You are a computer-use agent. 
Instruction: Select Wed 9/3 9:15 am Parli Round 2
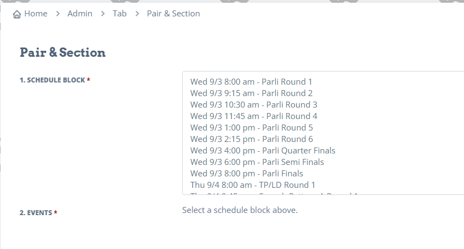click(x=323, y=93)
